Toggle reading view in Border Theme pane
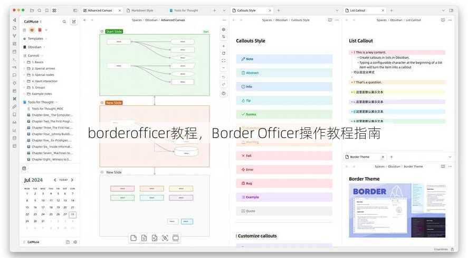Image resolution: width=468 pixels, height=258 pixels. click(443, 166)
